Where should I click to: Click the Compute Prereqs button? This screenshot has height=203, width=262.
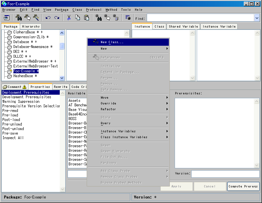click(243, 186)
